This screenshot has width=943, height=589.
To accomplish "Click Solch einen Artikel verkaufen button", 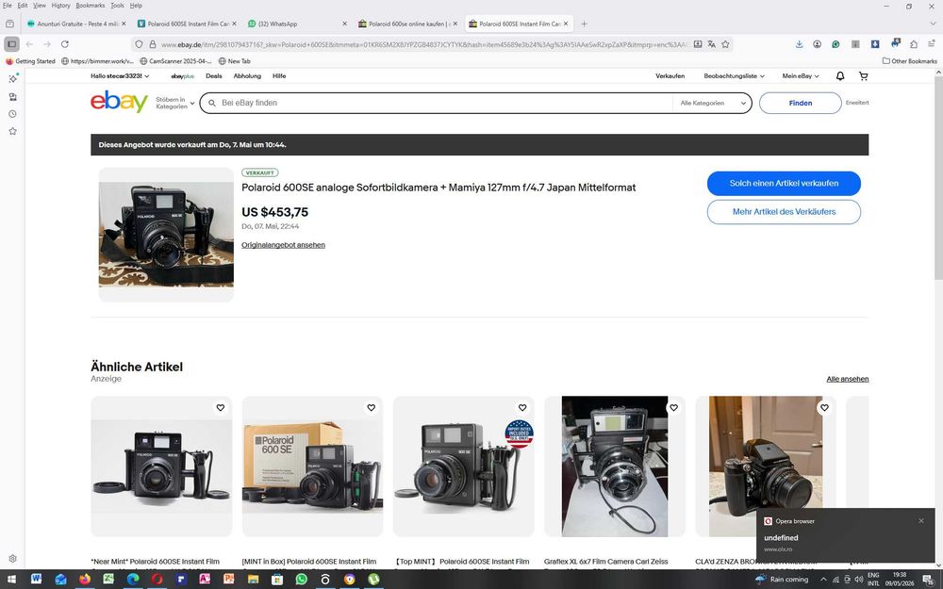I will (784, 184).
